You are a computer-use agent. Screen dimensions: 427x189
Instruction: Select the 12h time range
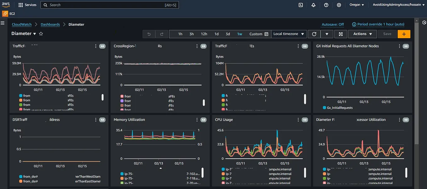pyautogui.click(x=204, y=34)
